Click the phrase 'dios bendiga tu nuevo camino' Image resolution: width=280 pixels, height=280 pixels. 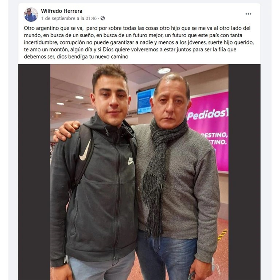(x=93, y=57)
